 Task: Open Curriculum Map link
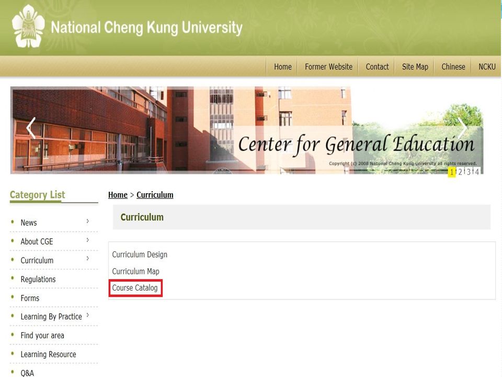pyautogui.click(x=135, y=271)
